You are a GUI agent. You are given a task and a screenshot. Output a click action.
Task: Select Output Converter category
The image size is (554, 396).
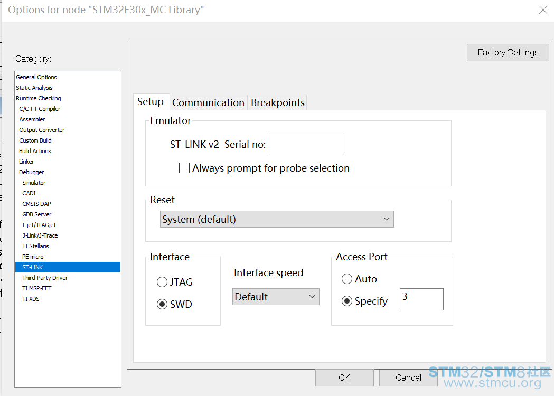pyautogui.click(x=68, y=130)
